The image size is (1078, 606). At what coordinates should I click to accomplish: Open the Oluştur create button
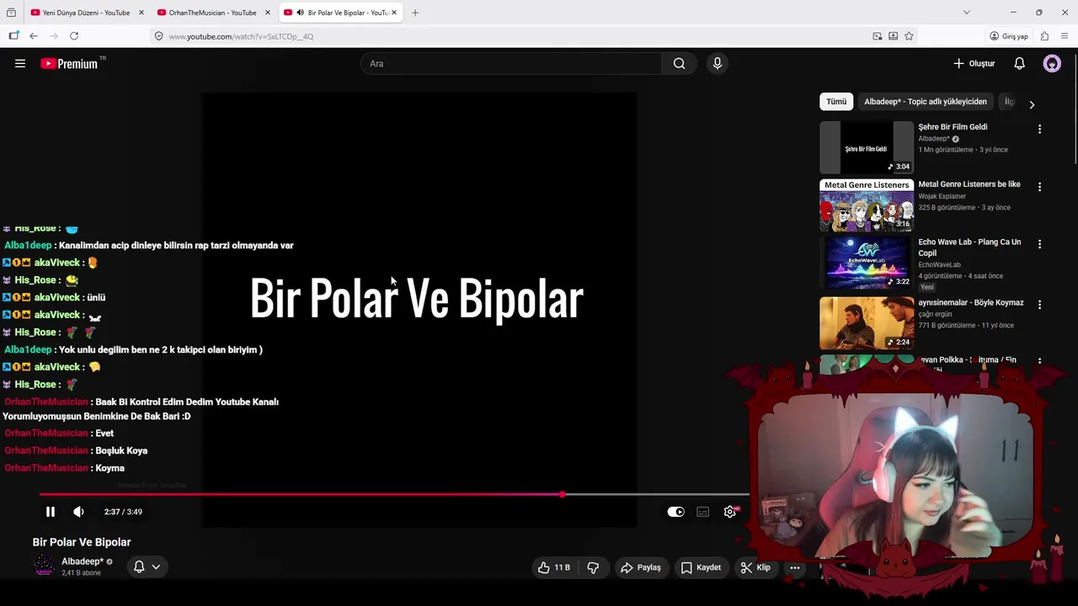coord(974,63)
